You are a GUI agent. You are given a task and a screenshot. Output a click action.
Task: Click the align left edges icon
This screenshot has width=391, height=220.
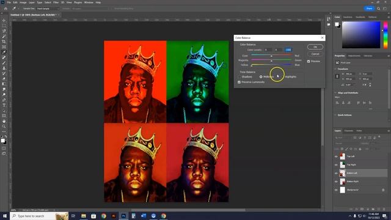click(x=337, y=103)
